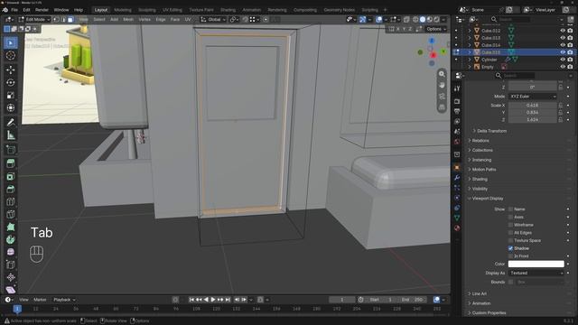Open the Playback dropdown in timeline
This screenshot has height=325, width=578.
(x=64, y=300)
